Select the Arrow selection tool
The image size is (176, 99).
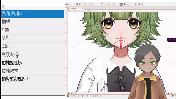(x=121, y=4)
